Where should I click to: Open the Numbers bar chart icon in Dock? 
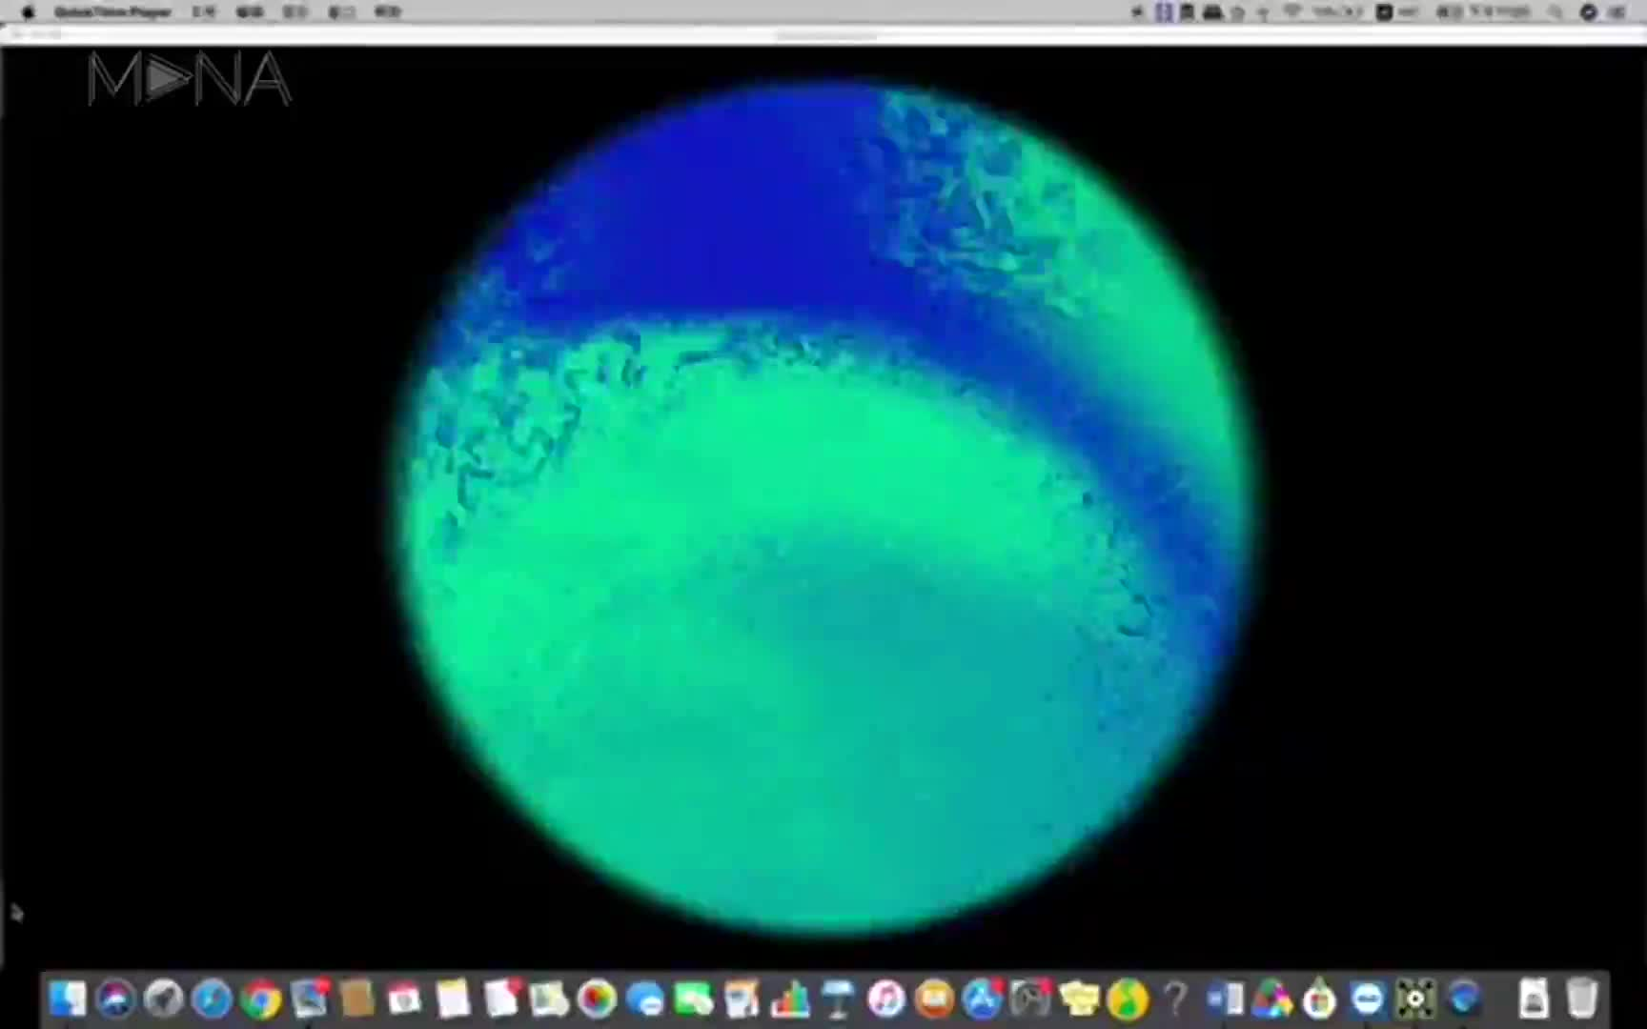[x=790, y=999]
